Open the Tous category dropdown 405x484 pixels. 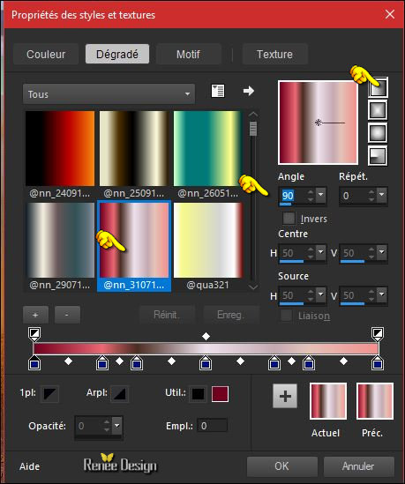tap(109, 93)
